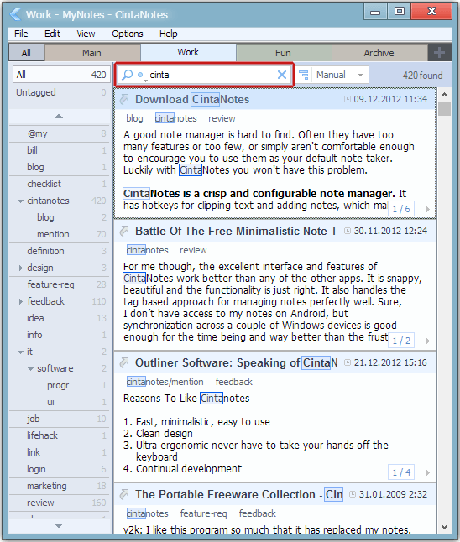Select the idea tag
The width and height of the screenshot is (460, 542).
click(60, 318)
